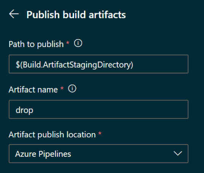204x173 pixels.
Task: Click the required asterisk beside Path to publish
Action: pos(68,43)
